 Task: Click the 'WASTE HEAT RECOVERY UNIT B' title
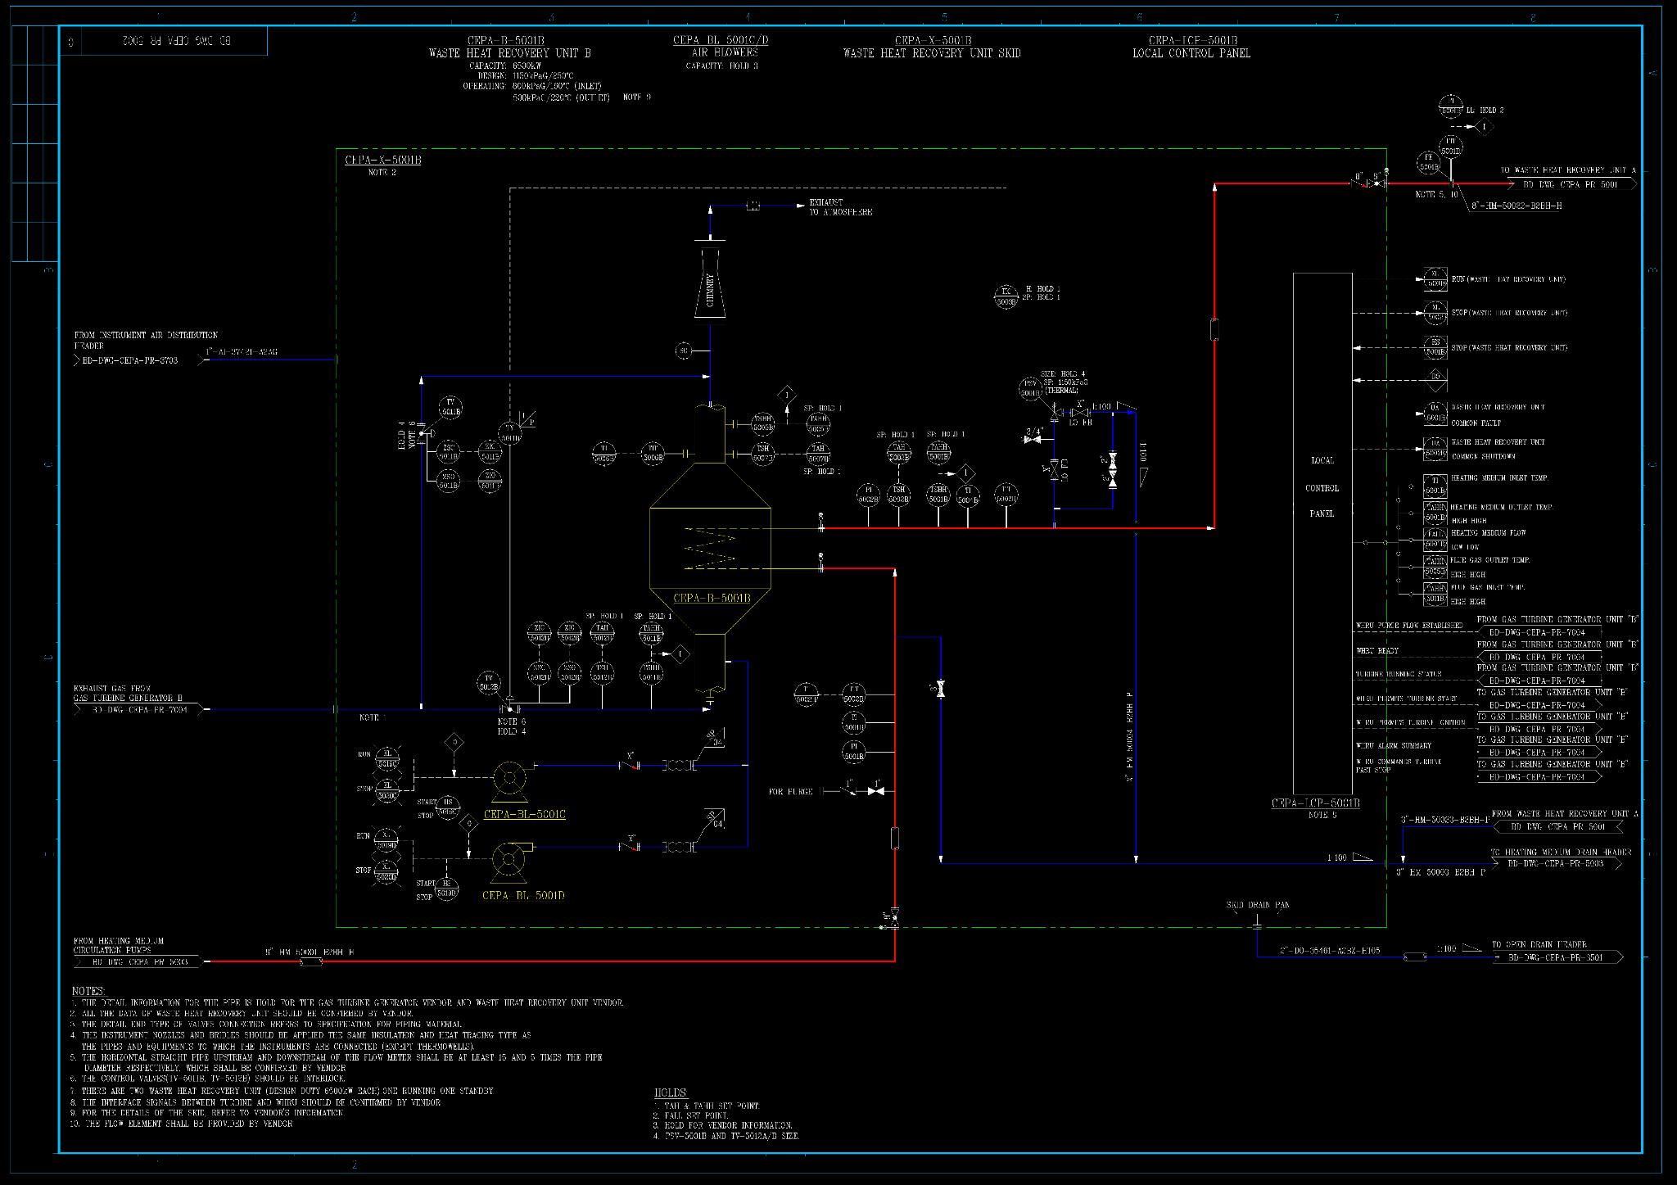(509, 53)
